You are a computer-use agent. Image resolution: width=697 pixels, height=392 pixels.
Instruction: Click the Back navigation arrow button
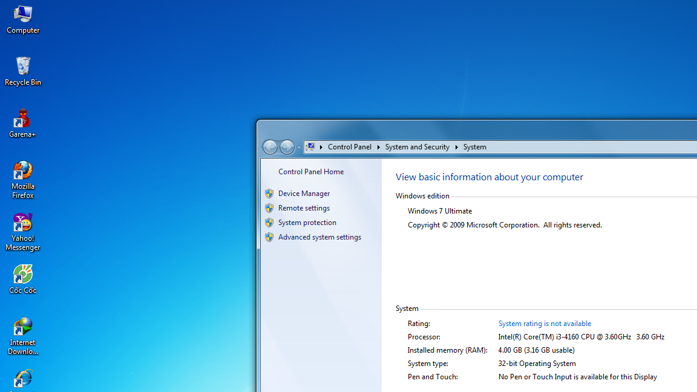(270, 147)
